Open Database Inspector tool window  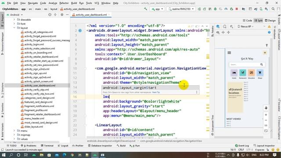(100, 146)
